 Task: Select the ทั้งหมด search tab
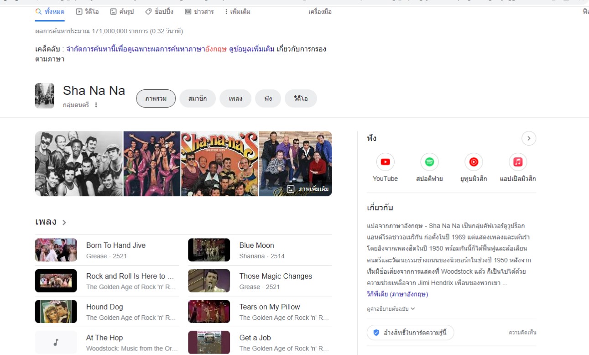pos(50,12)
